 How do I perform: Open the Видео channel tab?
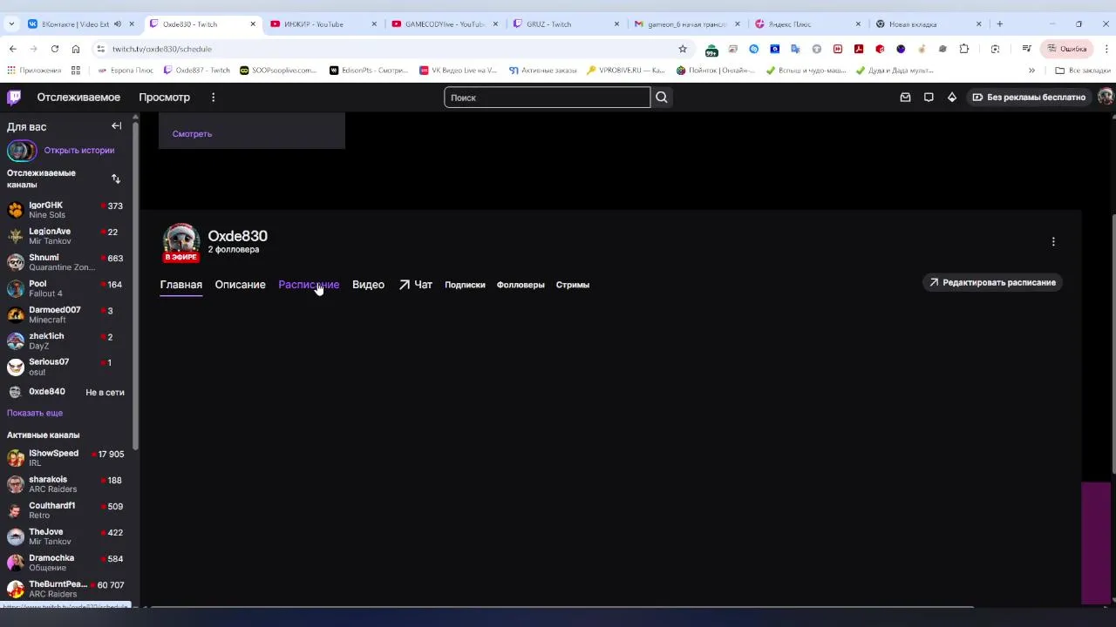pos(368,285)
